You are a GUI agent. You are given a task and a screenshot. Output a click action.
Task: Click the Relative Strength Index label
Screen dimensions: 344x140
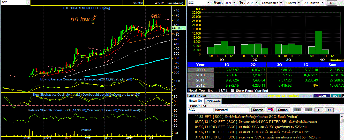[86, 110]
